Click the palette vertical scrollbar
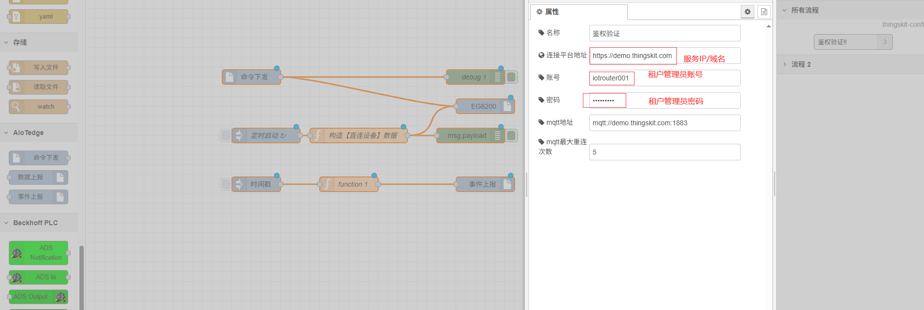 (81, 278)
